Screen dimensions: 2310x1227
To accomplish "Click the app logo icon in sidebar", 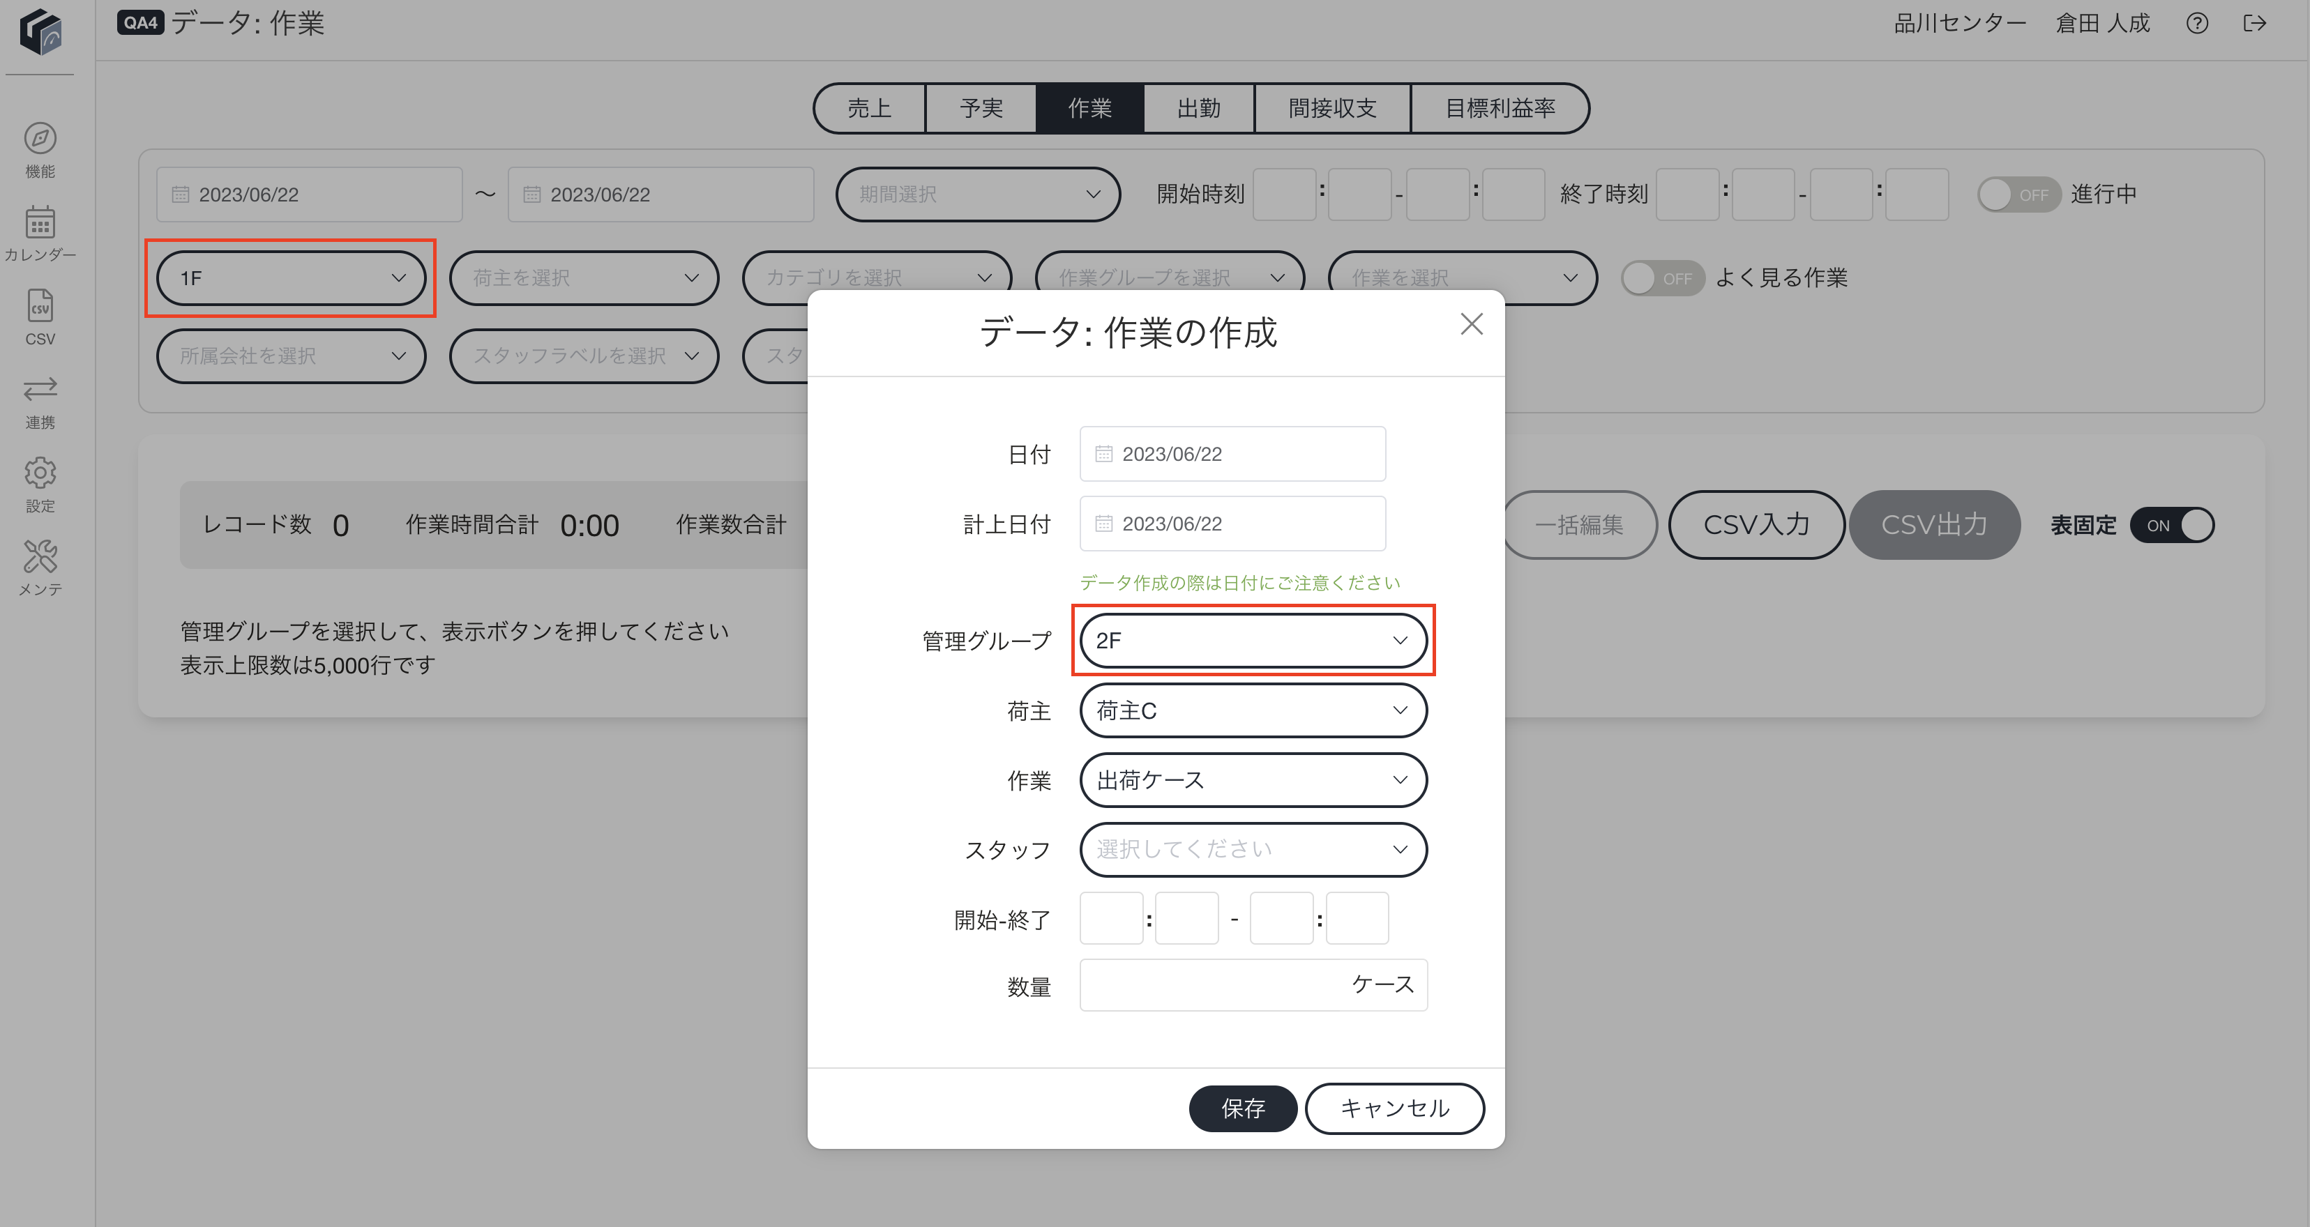I will tap(41, 31).
